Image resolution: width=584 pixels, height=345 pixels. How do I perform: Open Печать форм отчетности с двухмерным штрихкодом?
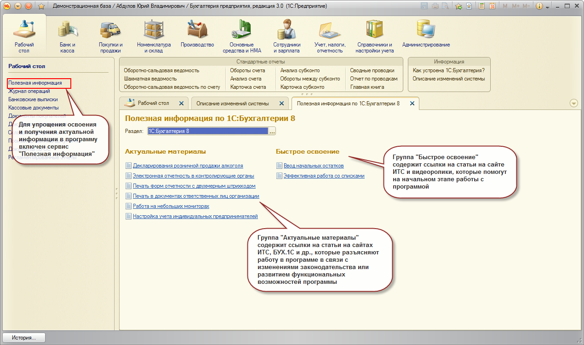pyautogui.click(x=194, y=186)
